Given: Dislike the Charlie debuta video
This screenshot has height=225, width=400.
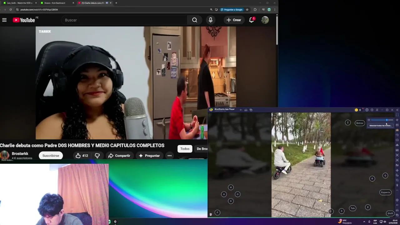Looking at the screenshot, I should (97, 156).
